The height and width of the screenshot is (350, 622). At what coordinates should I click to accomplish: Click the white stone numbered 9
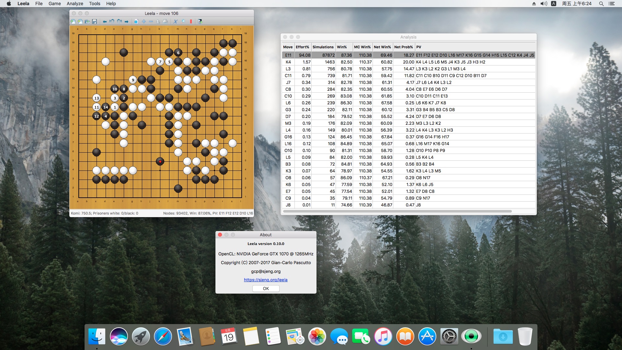pos(133,80)
